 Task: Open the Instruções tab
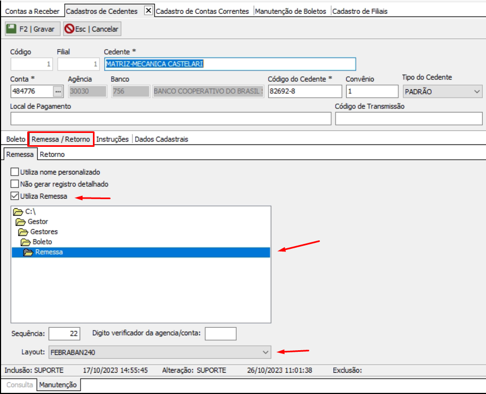tap(112, 139)
